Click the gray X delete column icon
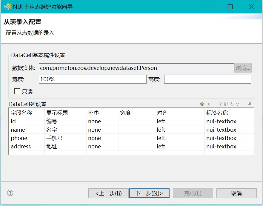263x206 pixels. pyautogui.click(x=250, y=104)
